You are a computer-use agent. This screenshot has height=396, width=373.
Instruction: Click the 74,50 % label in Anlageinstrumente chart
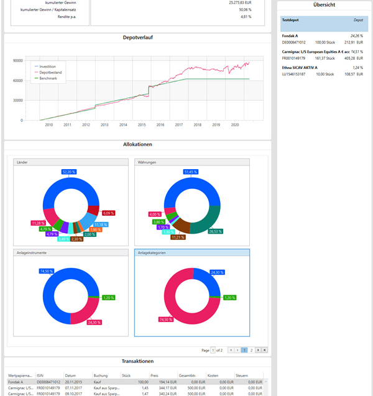click(47, 271)
